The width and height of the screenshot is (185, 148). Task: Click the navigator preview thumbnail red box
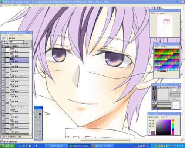click(x=166, y=21)
